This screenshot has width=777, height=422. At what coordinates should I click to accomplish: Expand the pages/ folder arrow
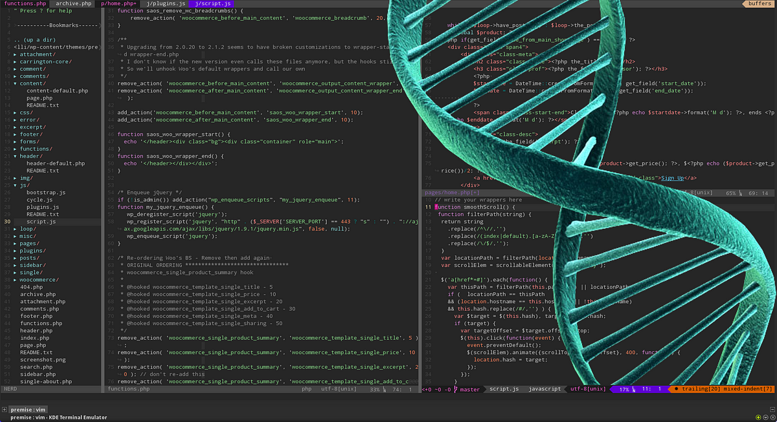tap(16, 244)
